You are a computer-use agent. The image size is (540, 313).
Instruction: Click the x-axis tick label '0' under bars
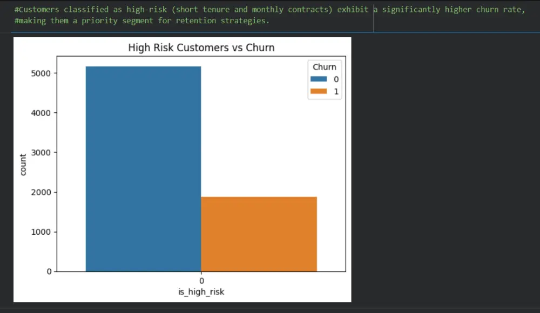pyautogui.click(x=201, y=281)
